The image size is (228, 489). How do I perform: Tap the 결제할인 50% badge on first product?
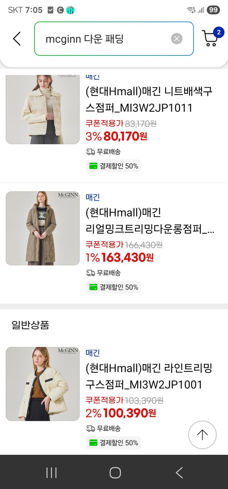click(113, 166)
